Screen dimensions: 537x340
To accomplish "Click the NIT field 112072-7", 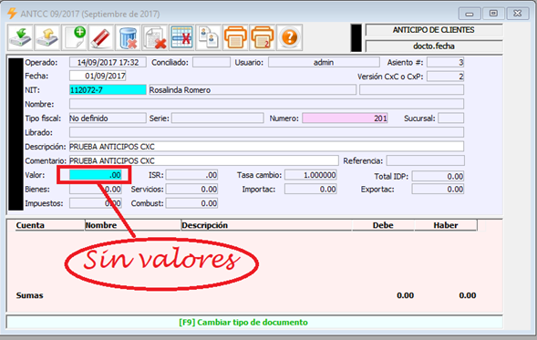I will 108,89.
